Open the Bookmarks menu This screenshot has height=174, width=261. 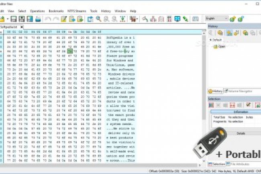coord(56,11)
